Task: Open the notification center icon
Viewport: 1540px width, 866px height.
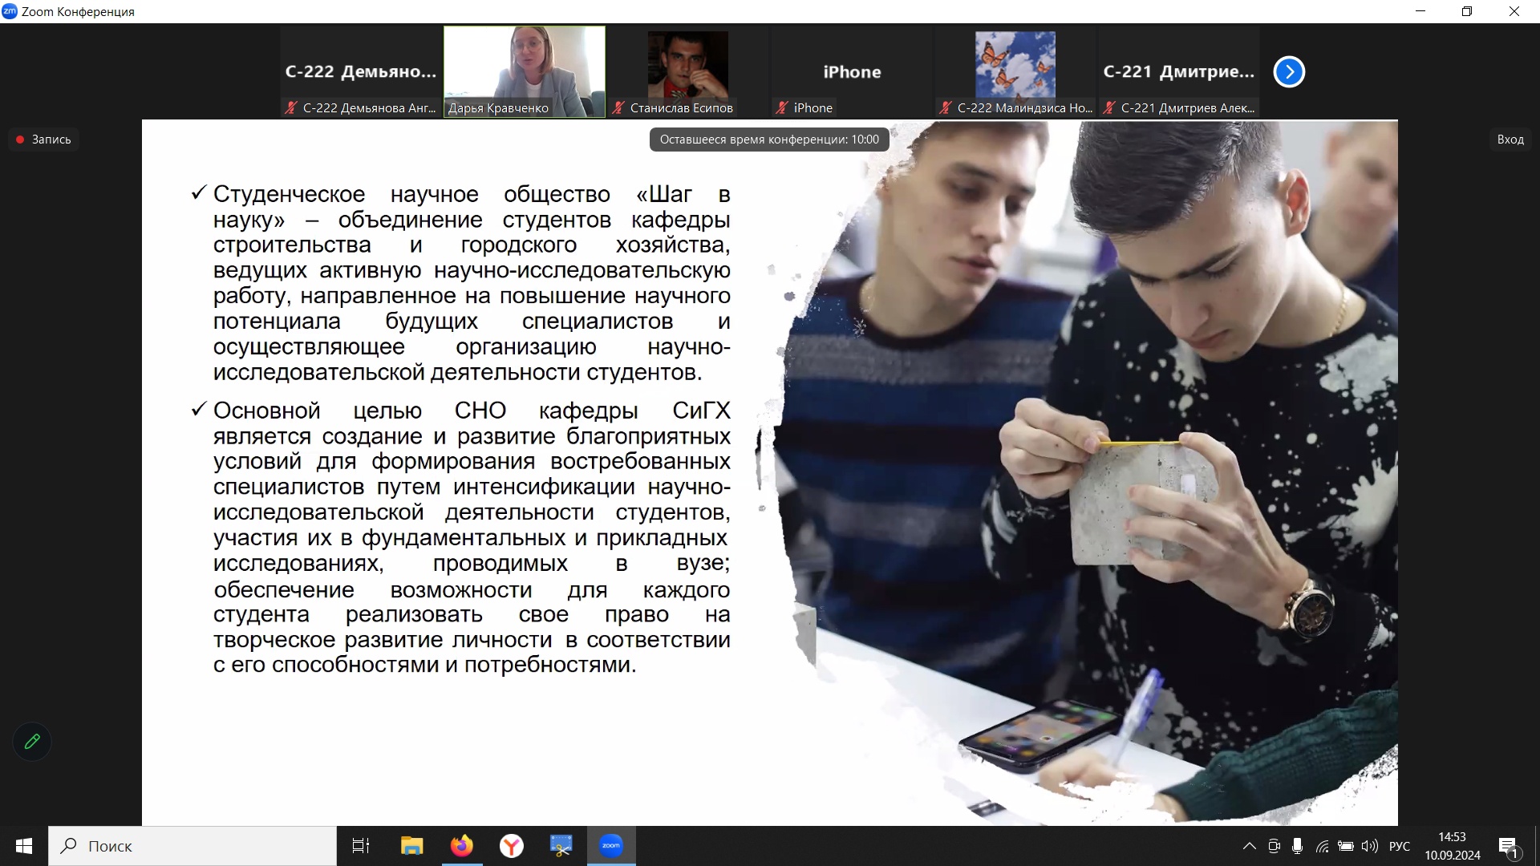Action: 1509,847
